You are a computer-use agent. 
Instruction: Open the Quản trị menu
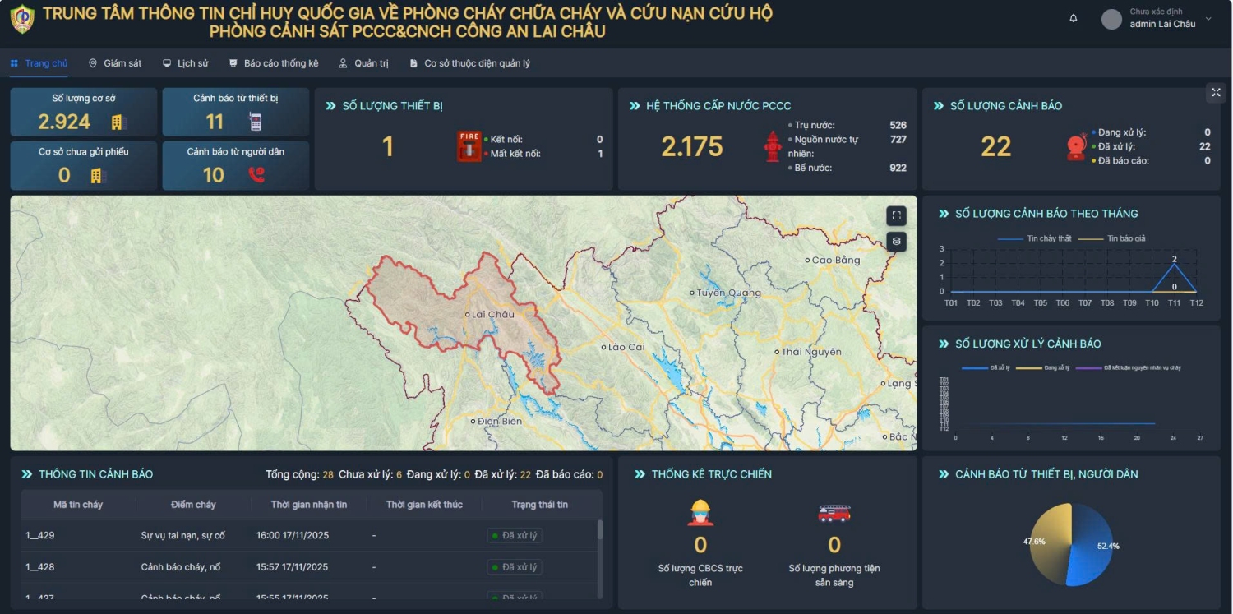363,63
